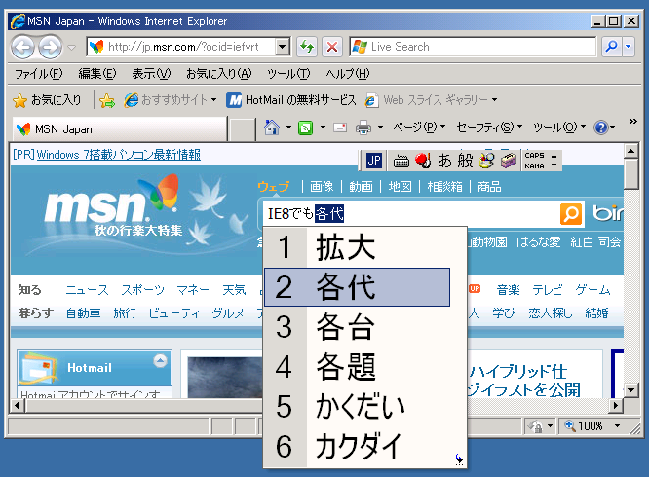Add to Favorites bar star icon

(x=107, y=100)
